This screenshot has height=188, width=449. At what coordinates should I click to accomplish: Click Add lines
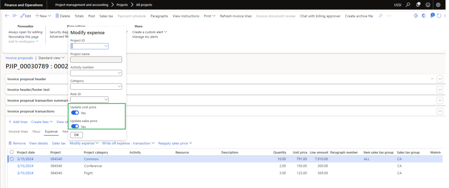(18, 122)
